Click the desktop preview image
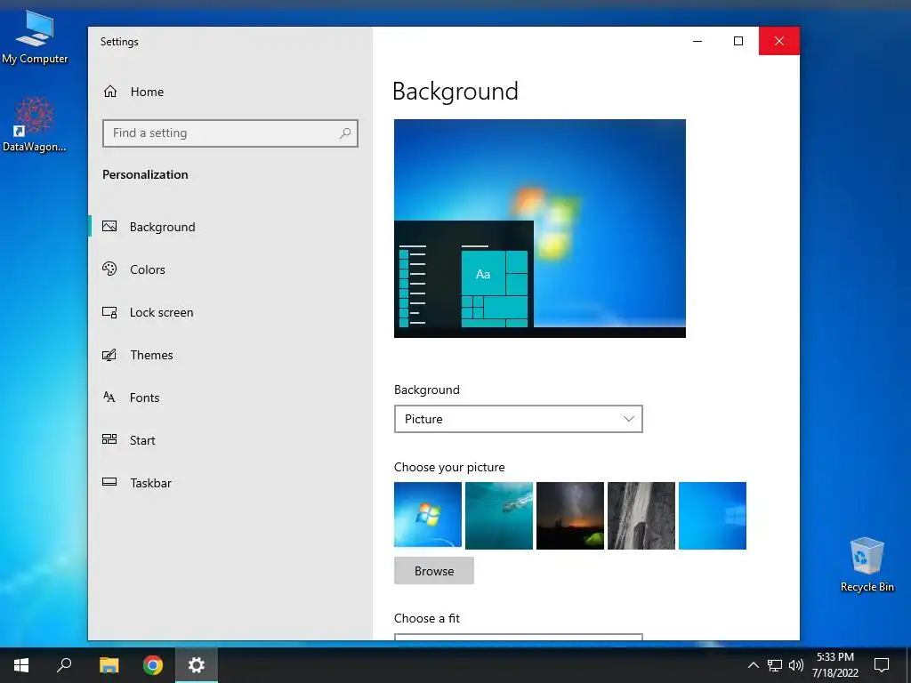 pyautogui.click(x=540, y=229)
